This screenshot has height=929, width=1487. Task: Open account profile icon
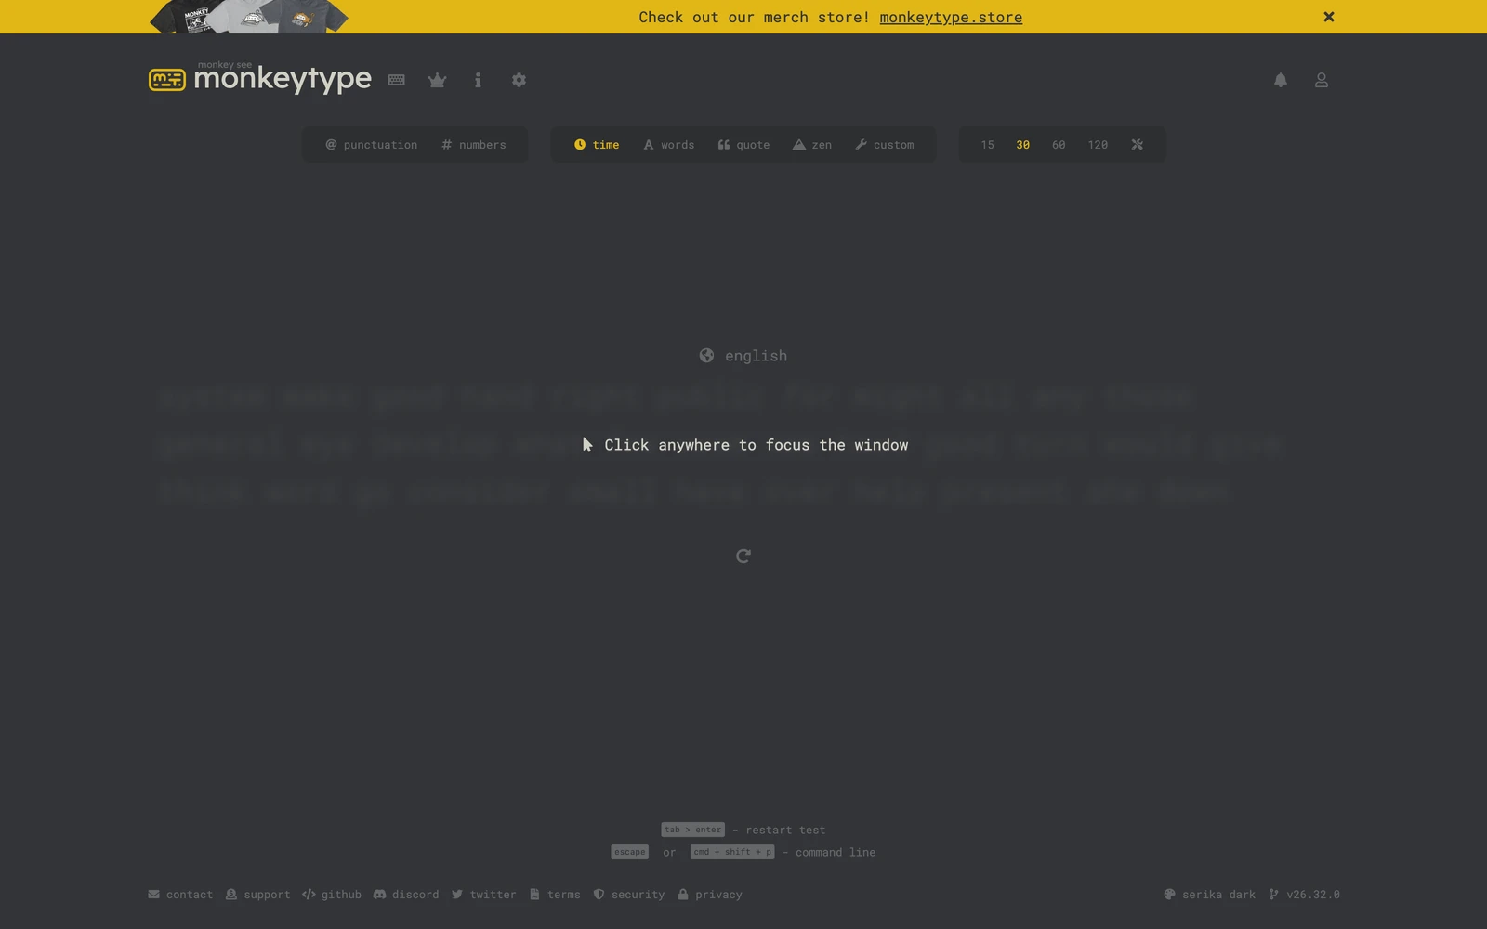[1322, 80]
